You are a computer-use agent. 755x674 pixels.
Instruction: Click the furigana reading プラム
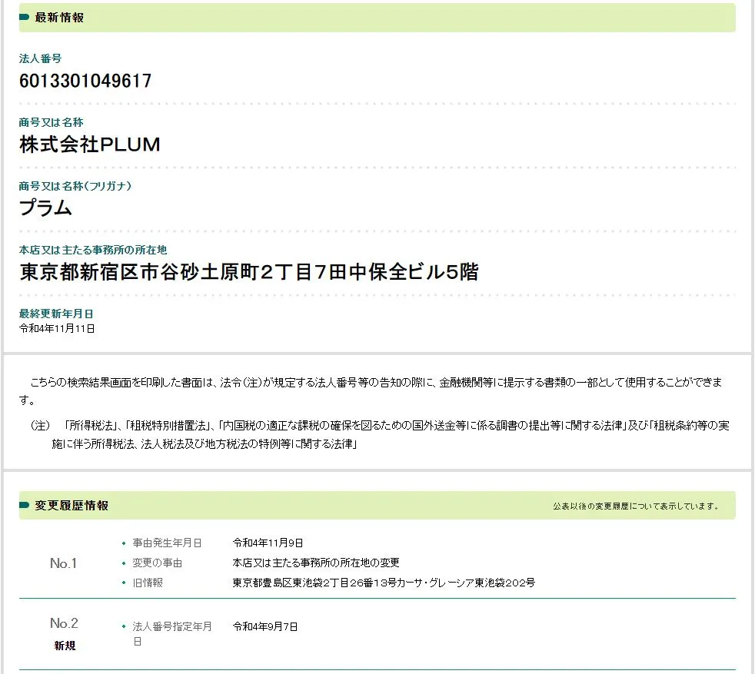[45, 208]
